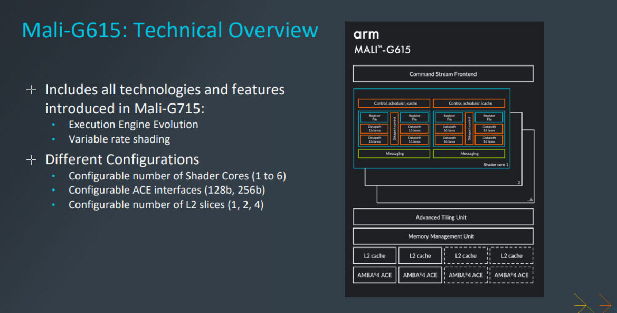Click the first dashed L2 cache box

[x=466, y=255]
